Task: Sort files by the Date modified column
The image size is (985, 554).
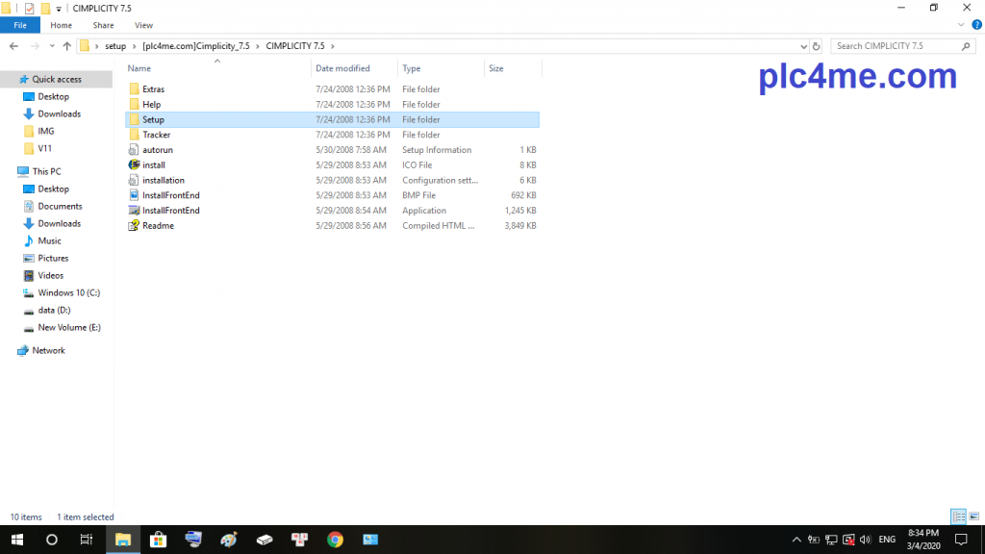Action: [x=342, y=68]
